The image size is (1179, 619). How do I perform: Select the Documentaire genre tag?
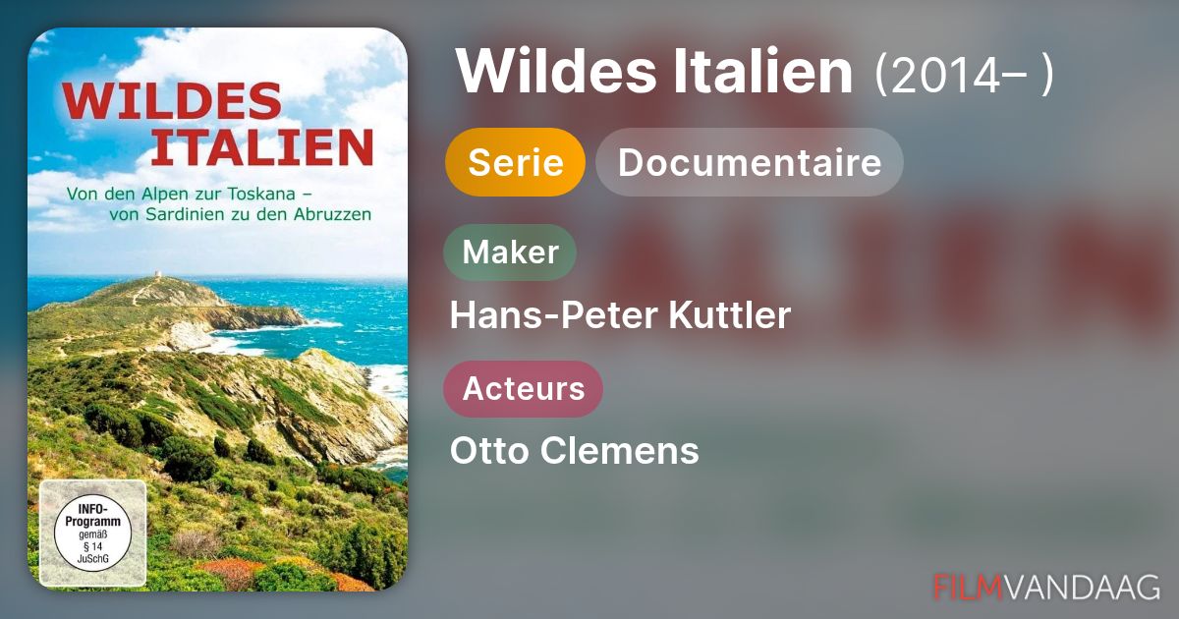pos(750,162)
